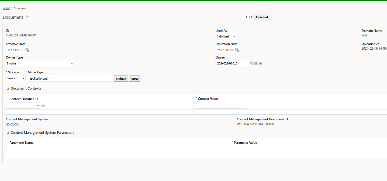Open Effective Date calendar picker

pos(27,50)
